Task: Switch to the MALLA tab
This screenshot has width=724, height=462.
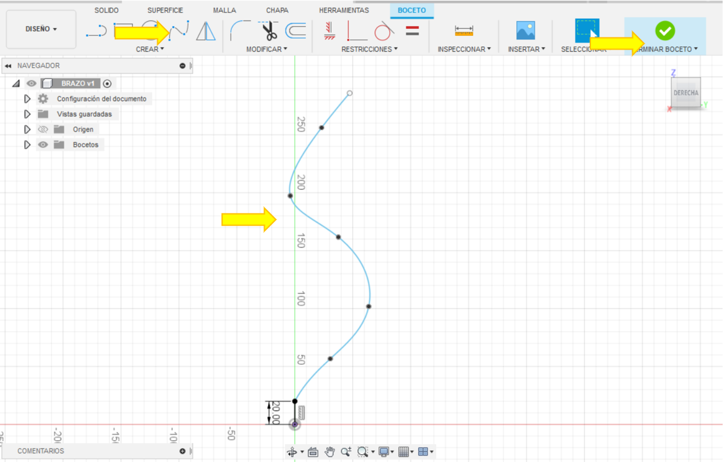Action: coord(224,10)
